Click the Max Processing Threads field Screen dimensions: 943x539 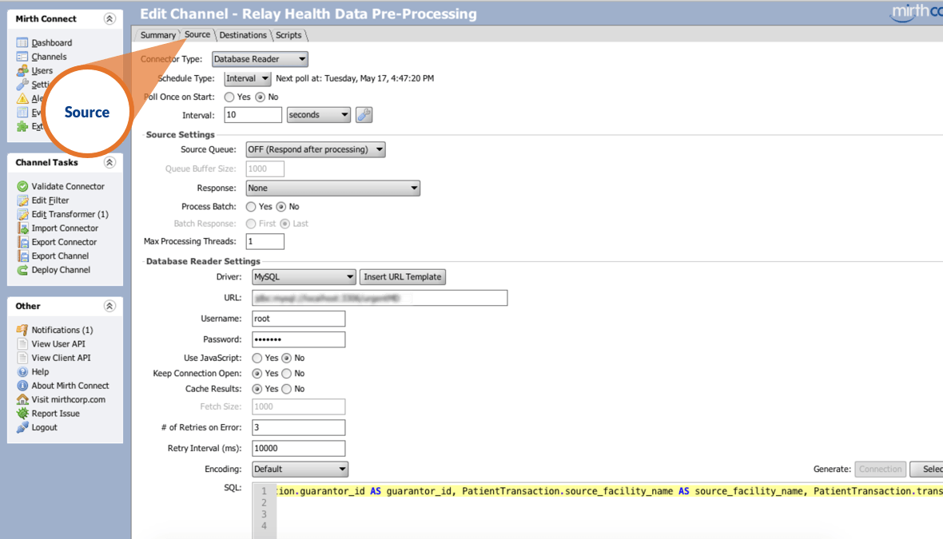pos(265,242)
